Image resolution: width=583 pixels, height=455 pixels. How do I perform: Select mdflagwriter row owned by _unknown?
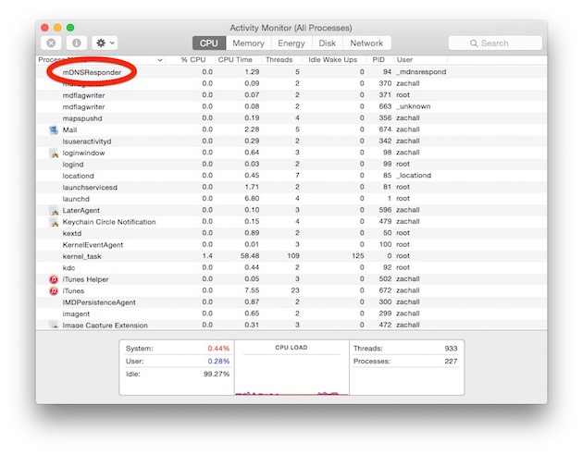tap(291, 106)
